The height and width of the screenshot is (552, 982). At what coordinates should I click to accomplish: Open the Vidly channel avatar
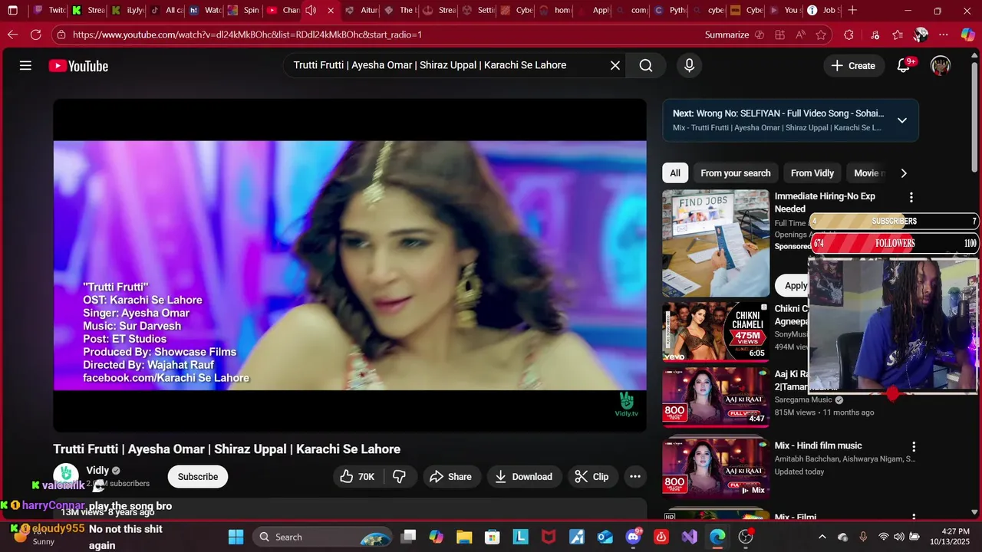(x=66, y=475)
